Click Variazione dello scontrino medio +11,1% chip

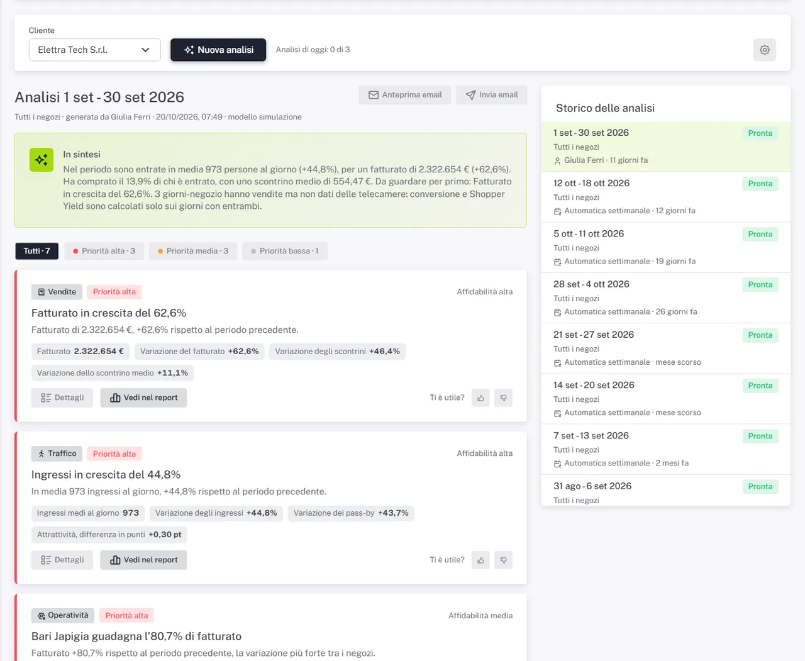(113, 373)
